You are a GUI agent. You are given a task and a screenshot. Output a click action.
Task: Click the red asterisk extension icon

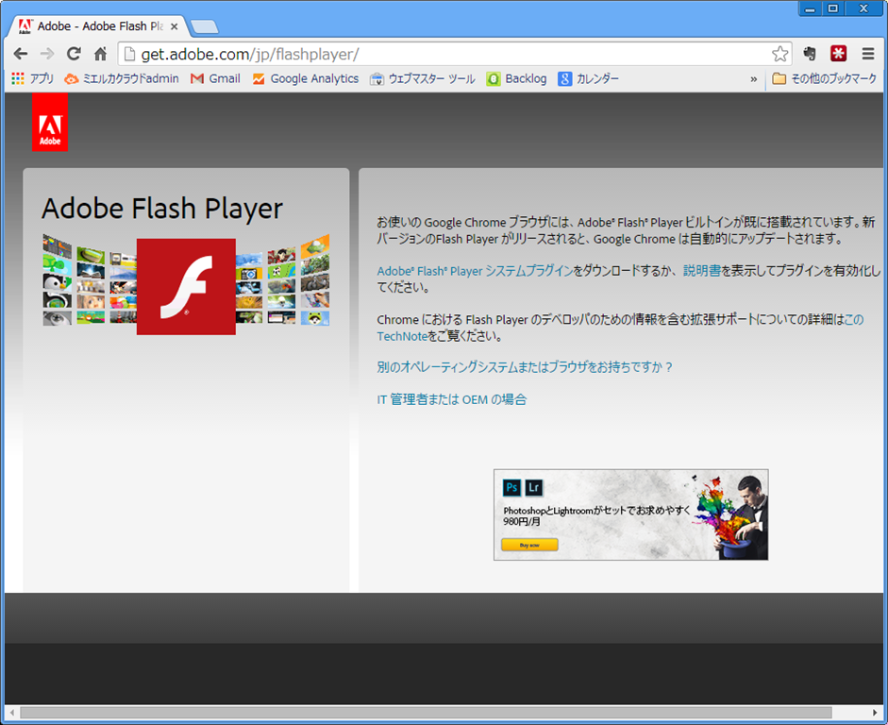[839, 54]
